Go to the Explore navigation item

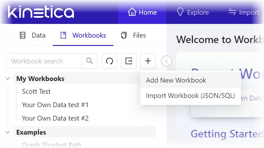coord(193,12)
